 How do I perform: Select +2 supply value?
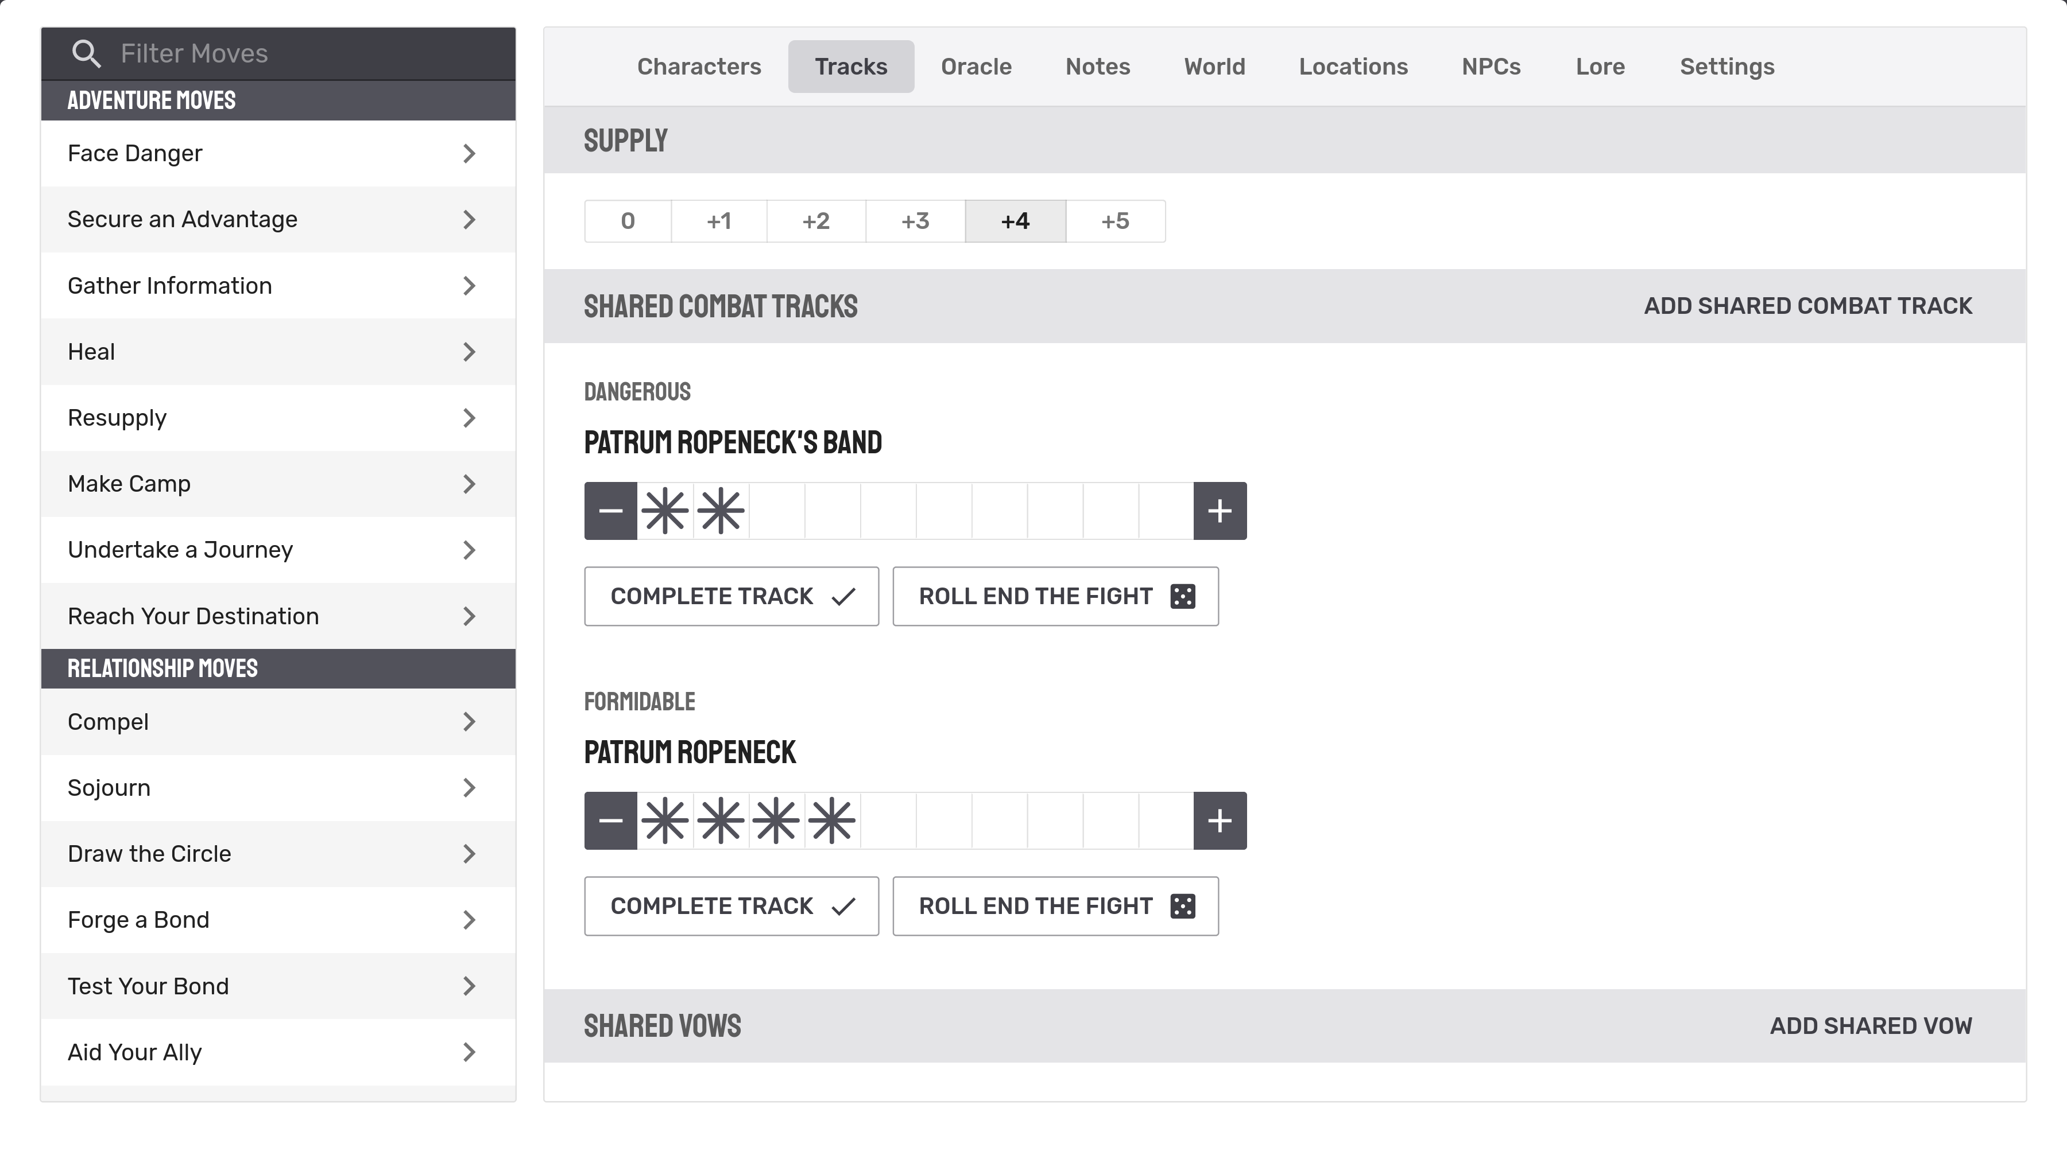pyautogui.click(x=815, y=221)
